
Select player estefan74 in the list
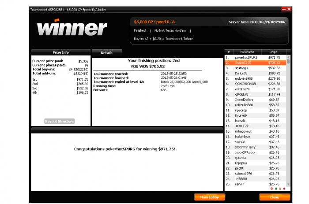(256, 89)
